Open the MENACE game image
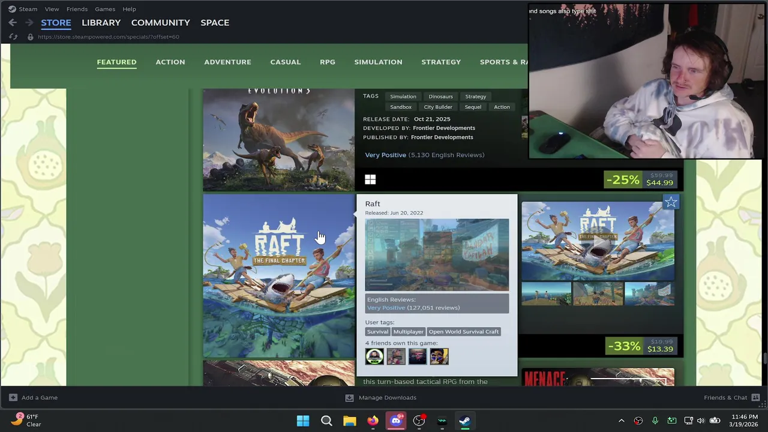This screenshot has height=432, width=768. (x=598, y=377)
